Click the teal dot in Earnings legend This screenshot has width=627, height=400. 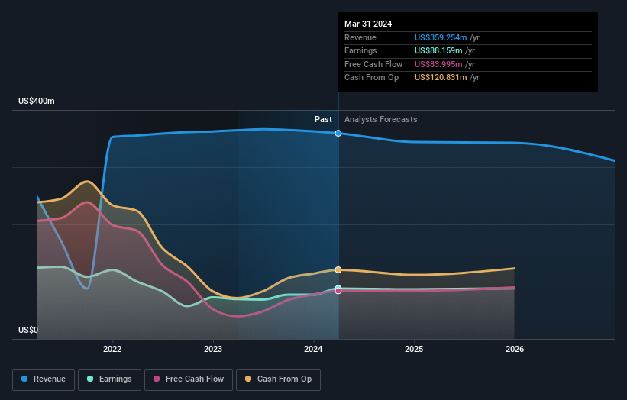[x=90, y=379]
